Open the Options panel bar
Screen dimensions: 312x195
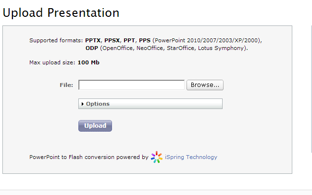(x=150, y=104)
